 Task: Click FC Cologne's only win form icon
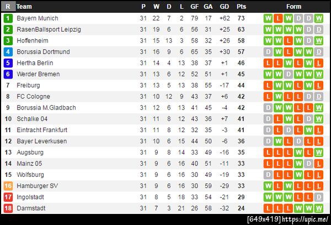pos(279,96)
